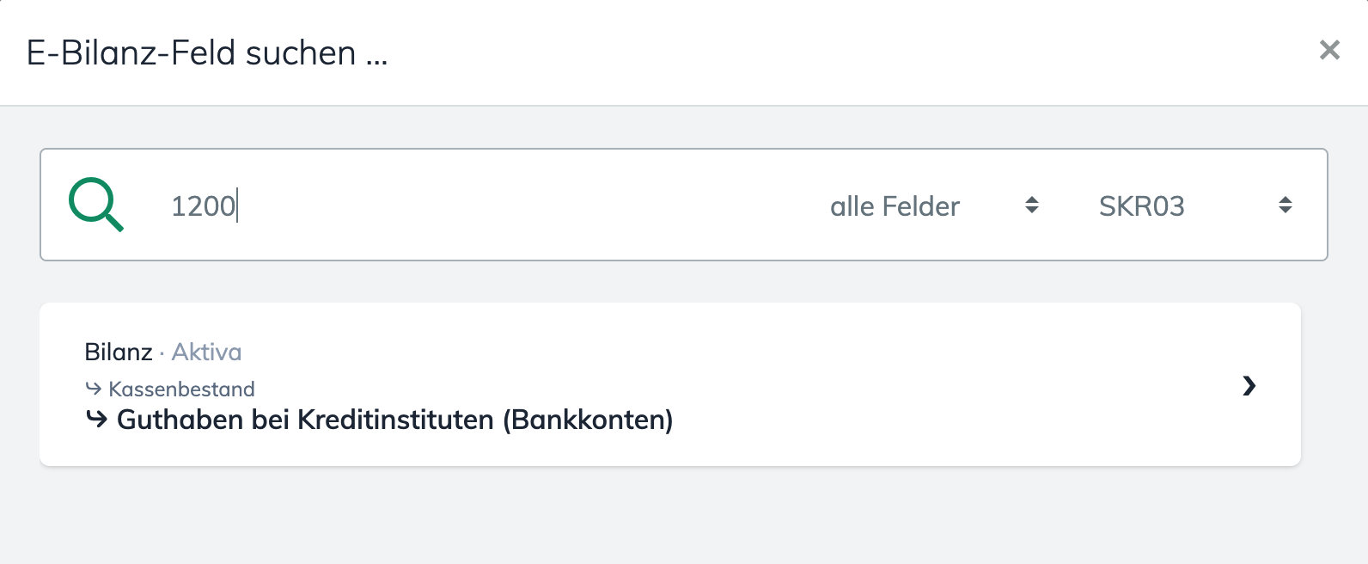Screen dimensions: 1368x564
Task: Click the X icon to close the dialog
Action: 1329,51
